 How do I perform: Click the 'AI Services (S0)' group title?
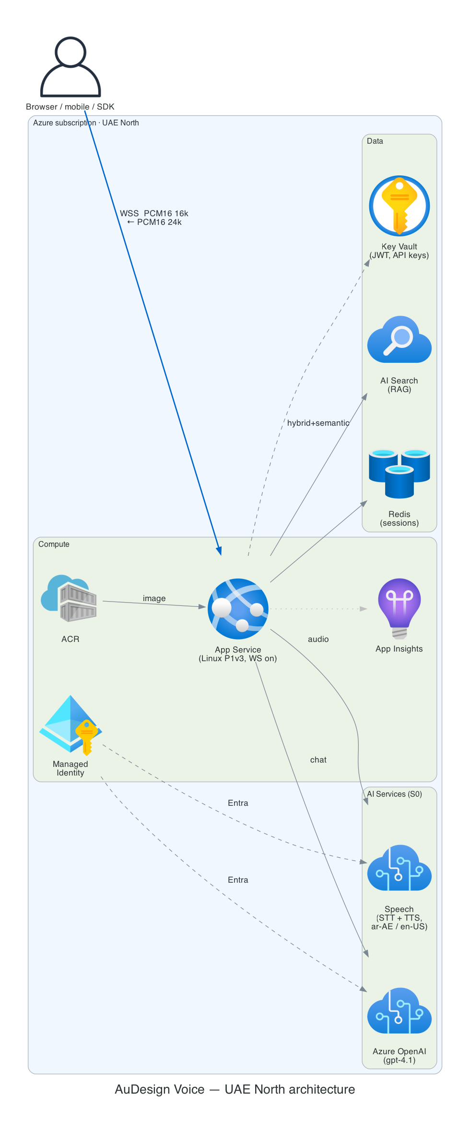(395, 794)
